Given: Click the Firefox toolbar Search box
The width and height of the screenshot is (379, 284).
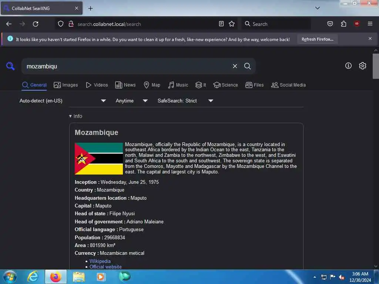Looking at the screenshot, I should [276, 24].
